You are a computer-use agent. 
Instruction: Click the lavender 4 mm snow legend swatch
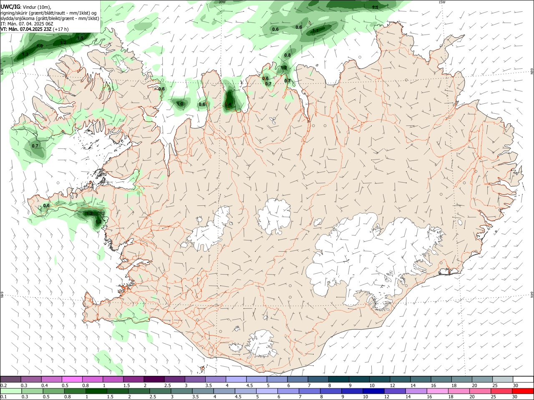click(x=236, y=379)
